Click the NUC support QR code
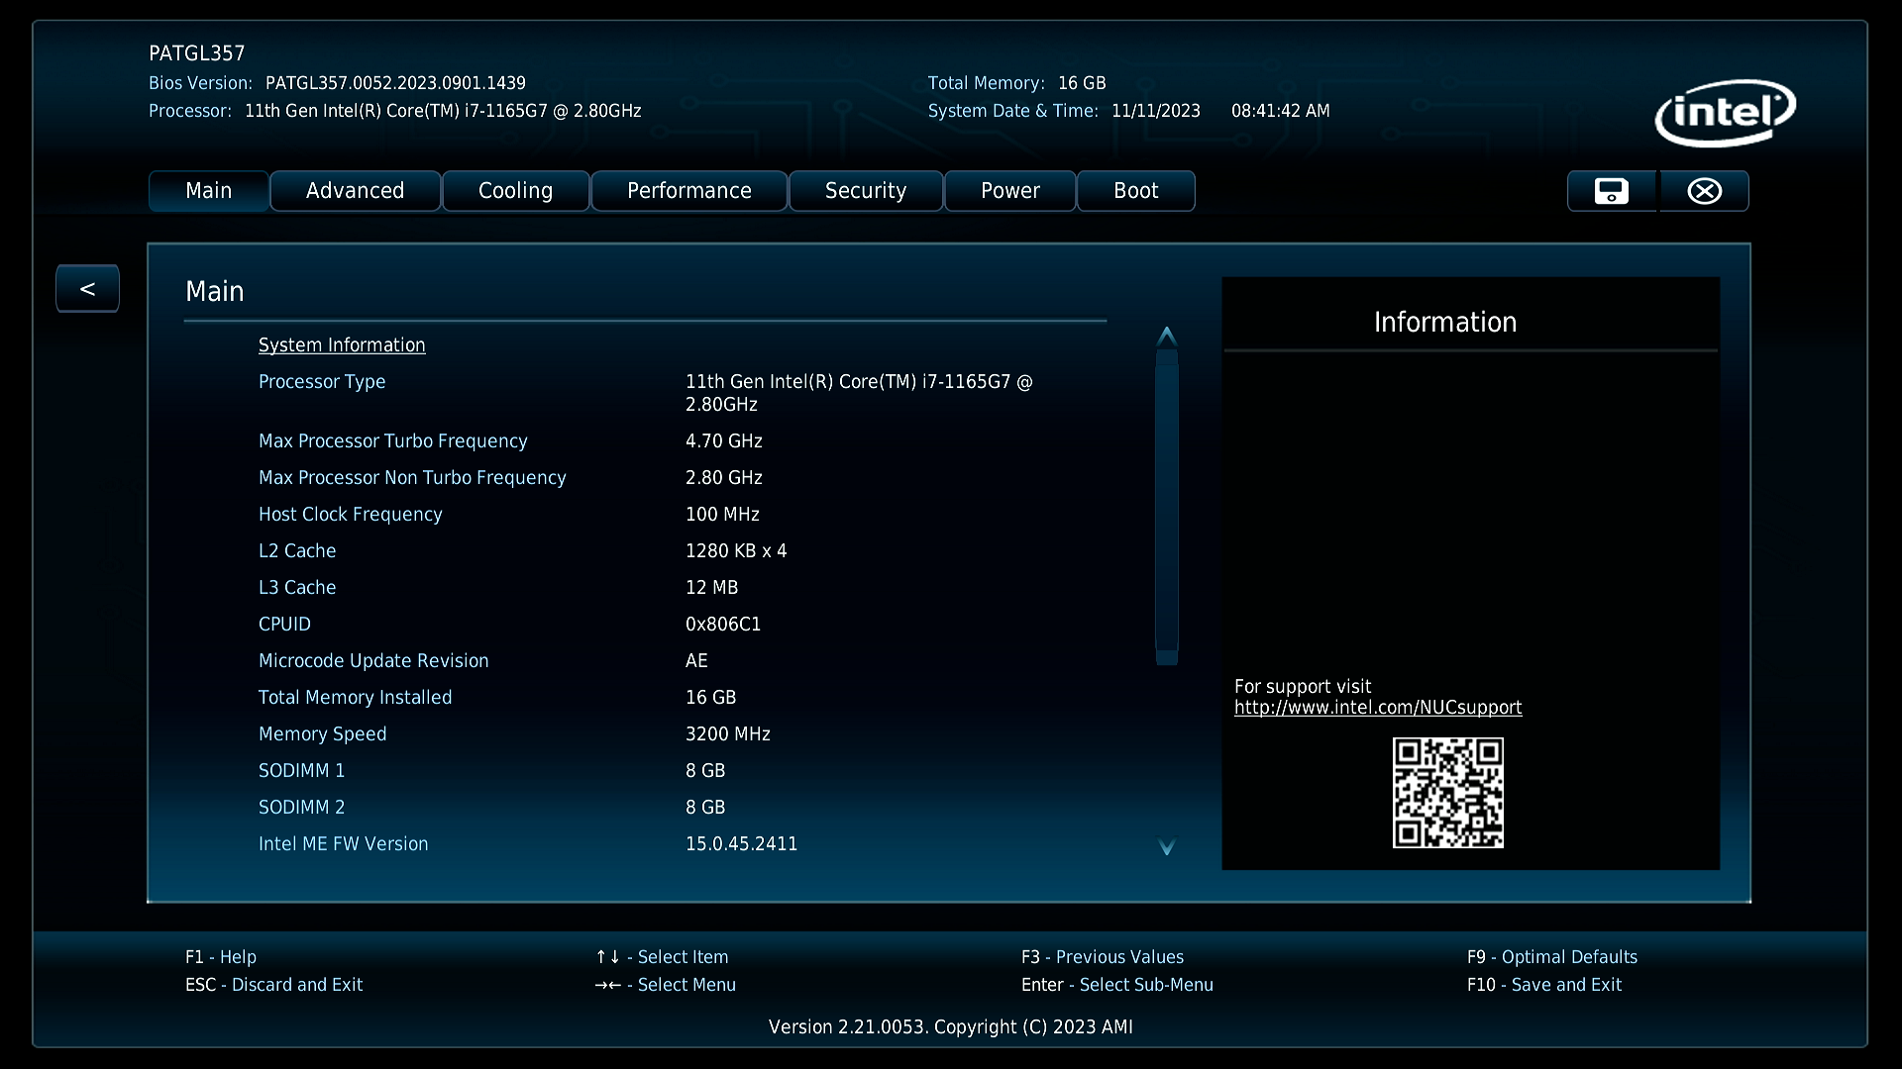1902x1069 pixels. 1447,793
